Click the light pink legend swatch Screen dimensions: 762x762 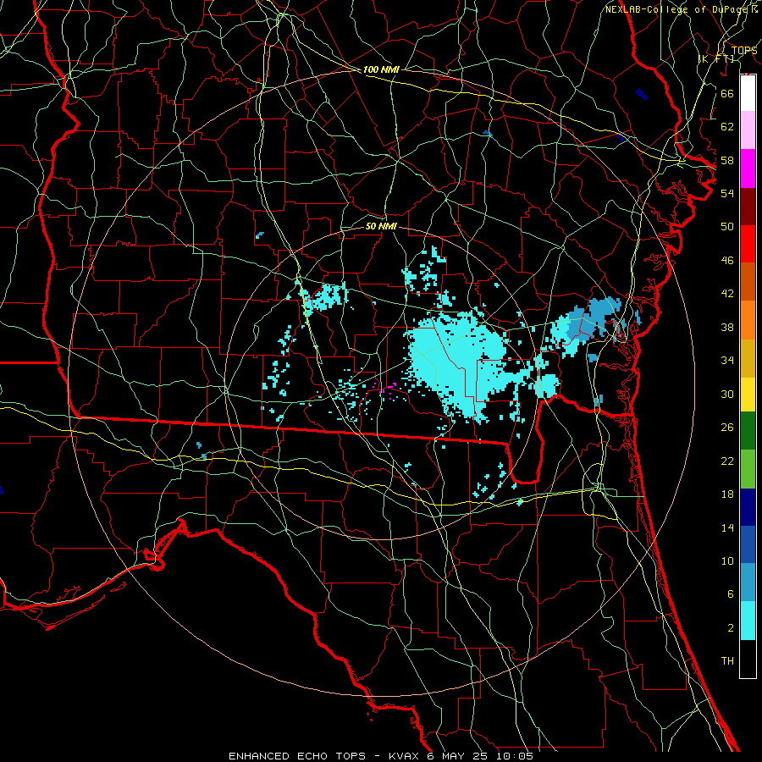point(748,130)
